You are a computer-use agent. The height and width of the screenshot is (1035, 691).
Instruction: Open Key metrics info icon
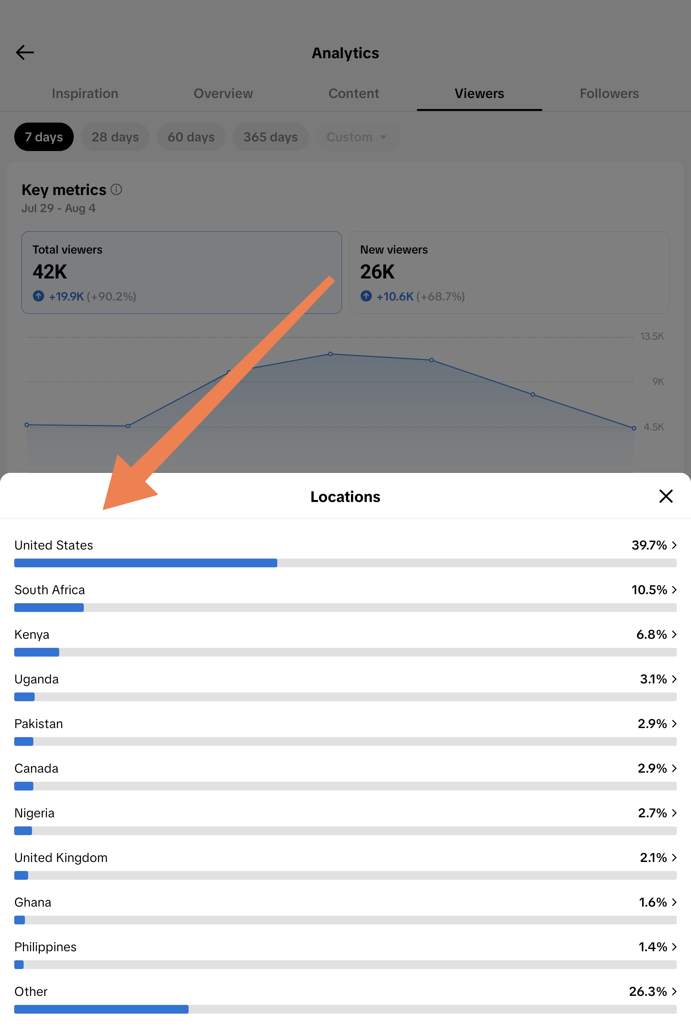point(116,190)
